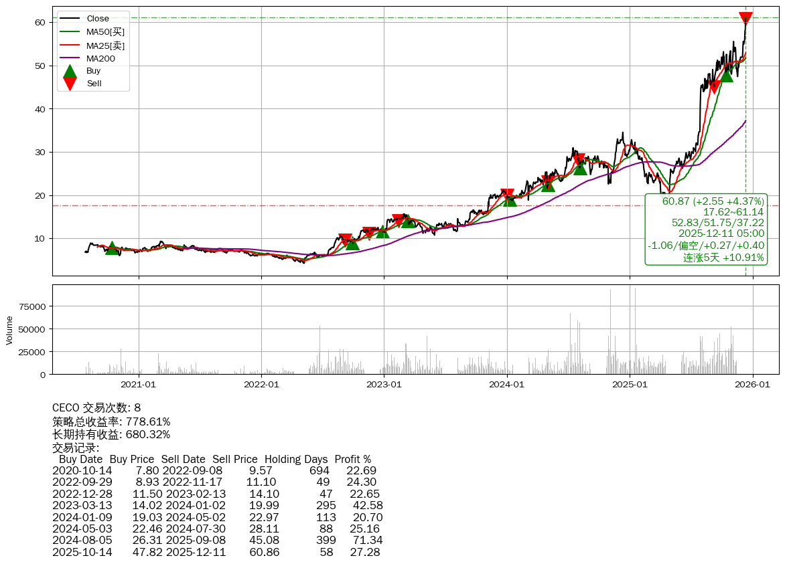Screen dimensions: 785x564
Task: Click the 2023-01 x-axis date label
Action: [x=384, y=385]
